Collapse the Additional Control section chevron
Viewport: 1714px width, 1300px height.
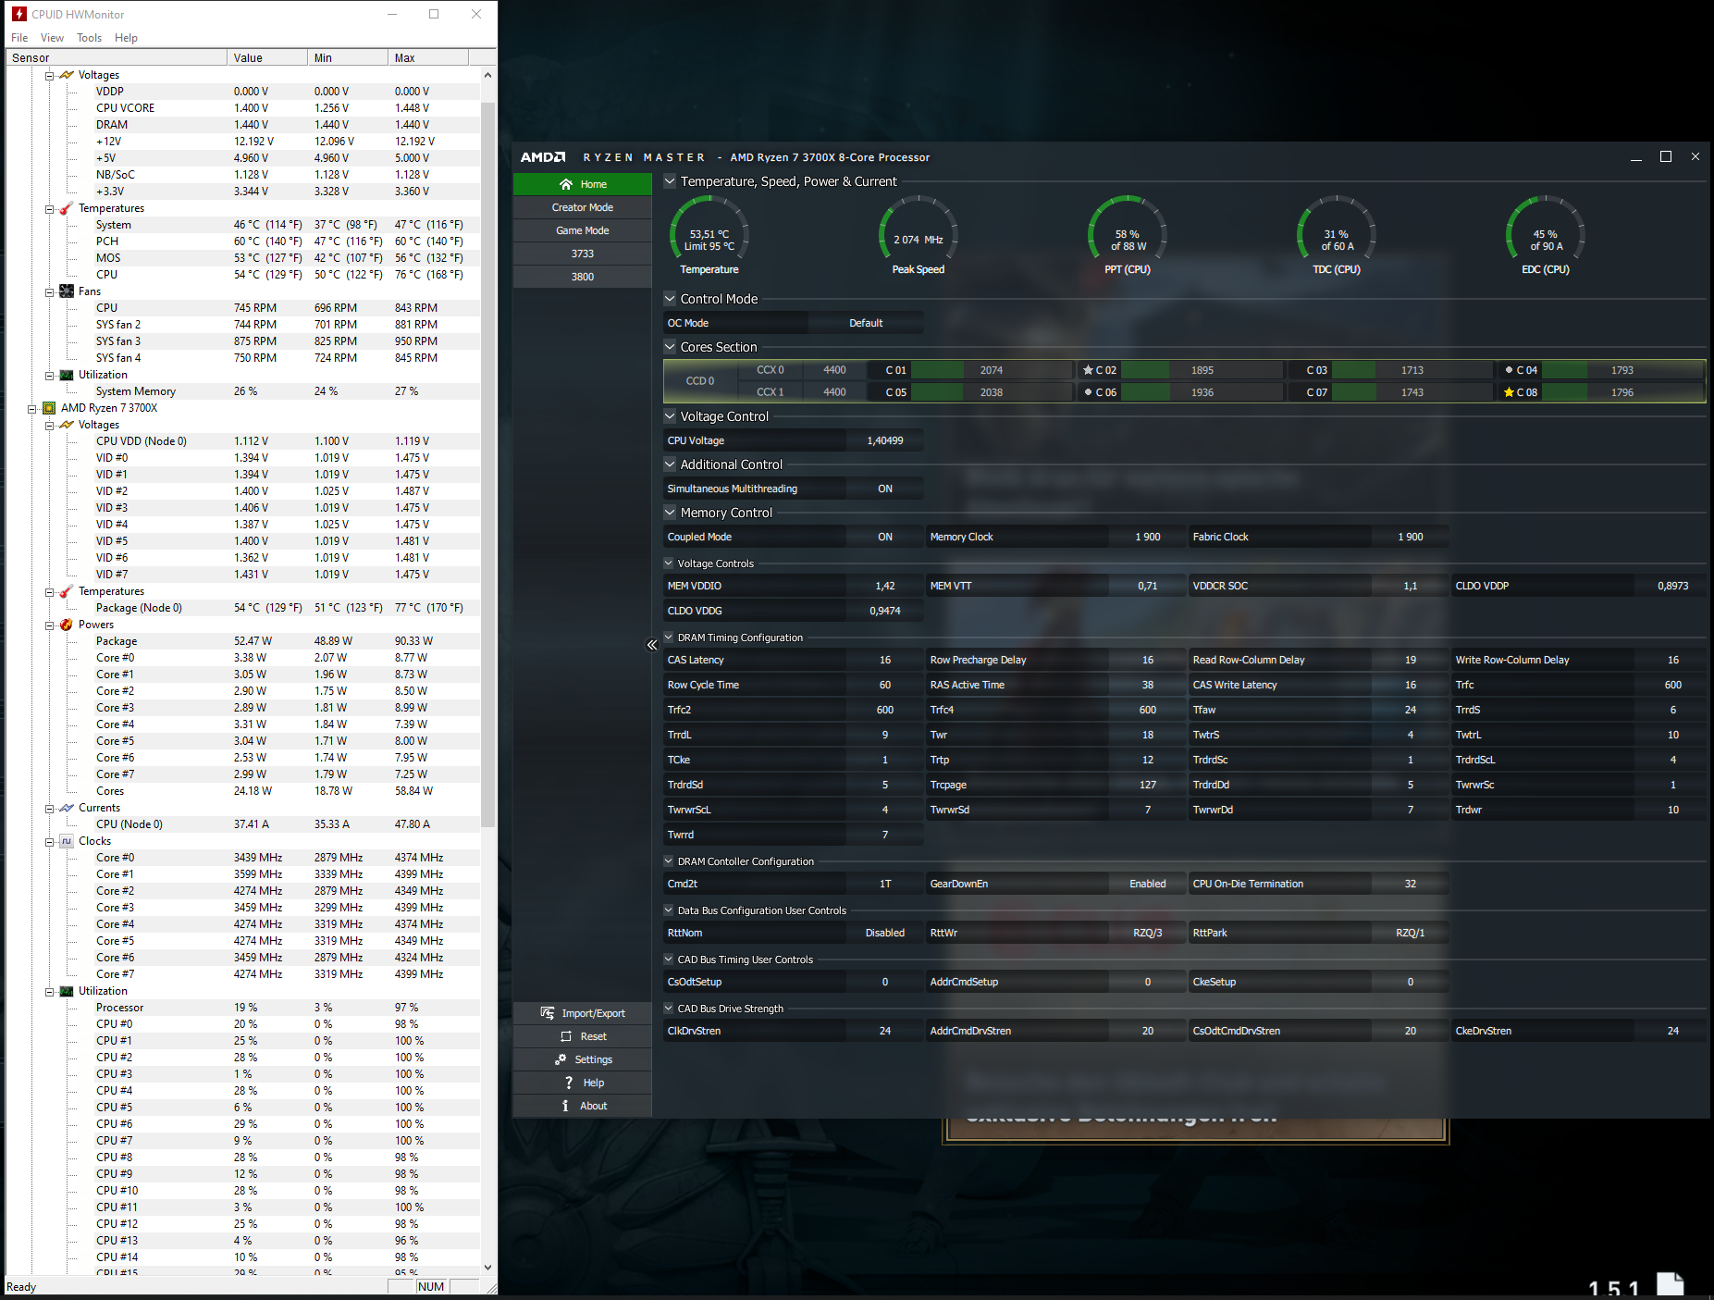pos(670,464)
